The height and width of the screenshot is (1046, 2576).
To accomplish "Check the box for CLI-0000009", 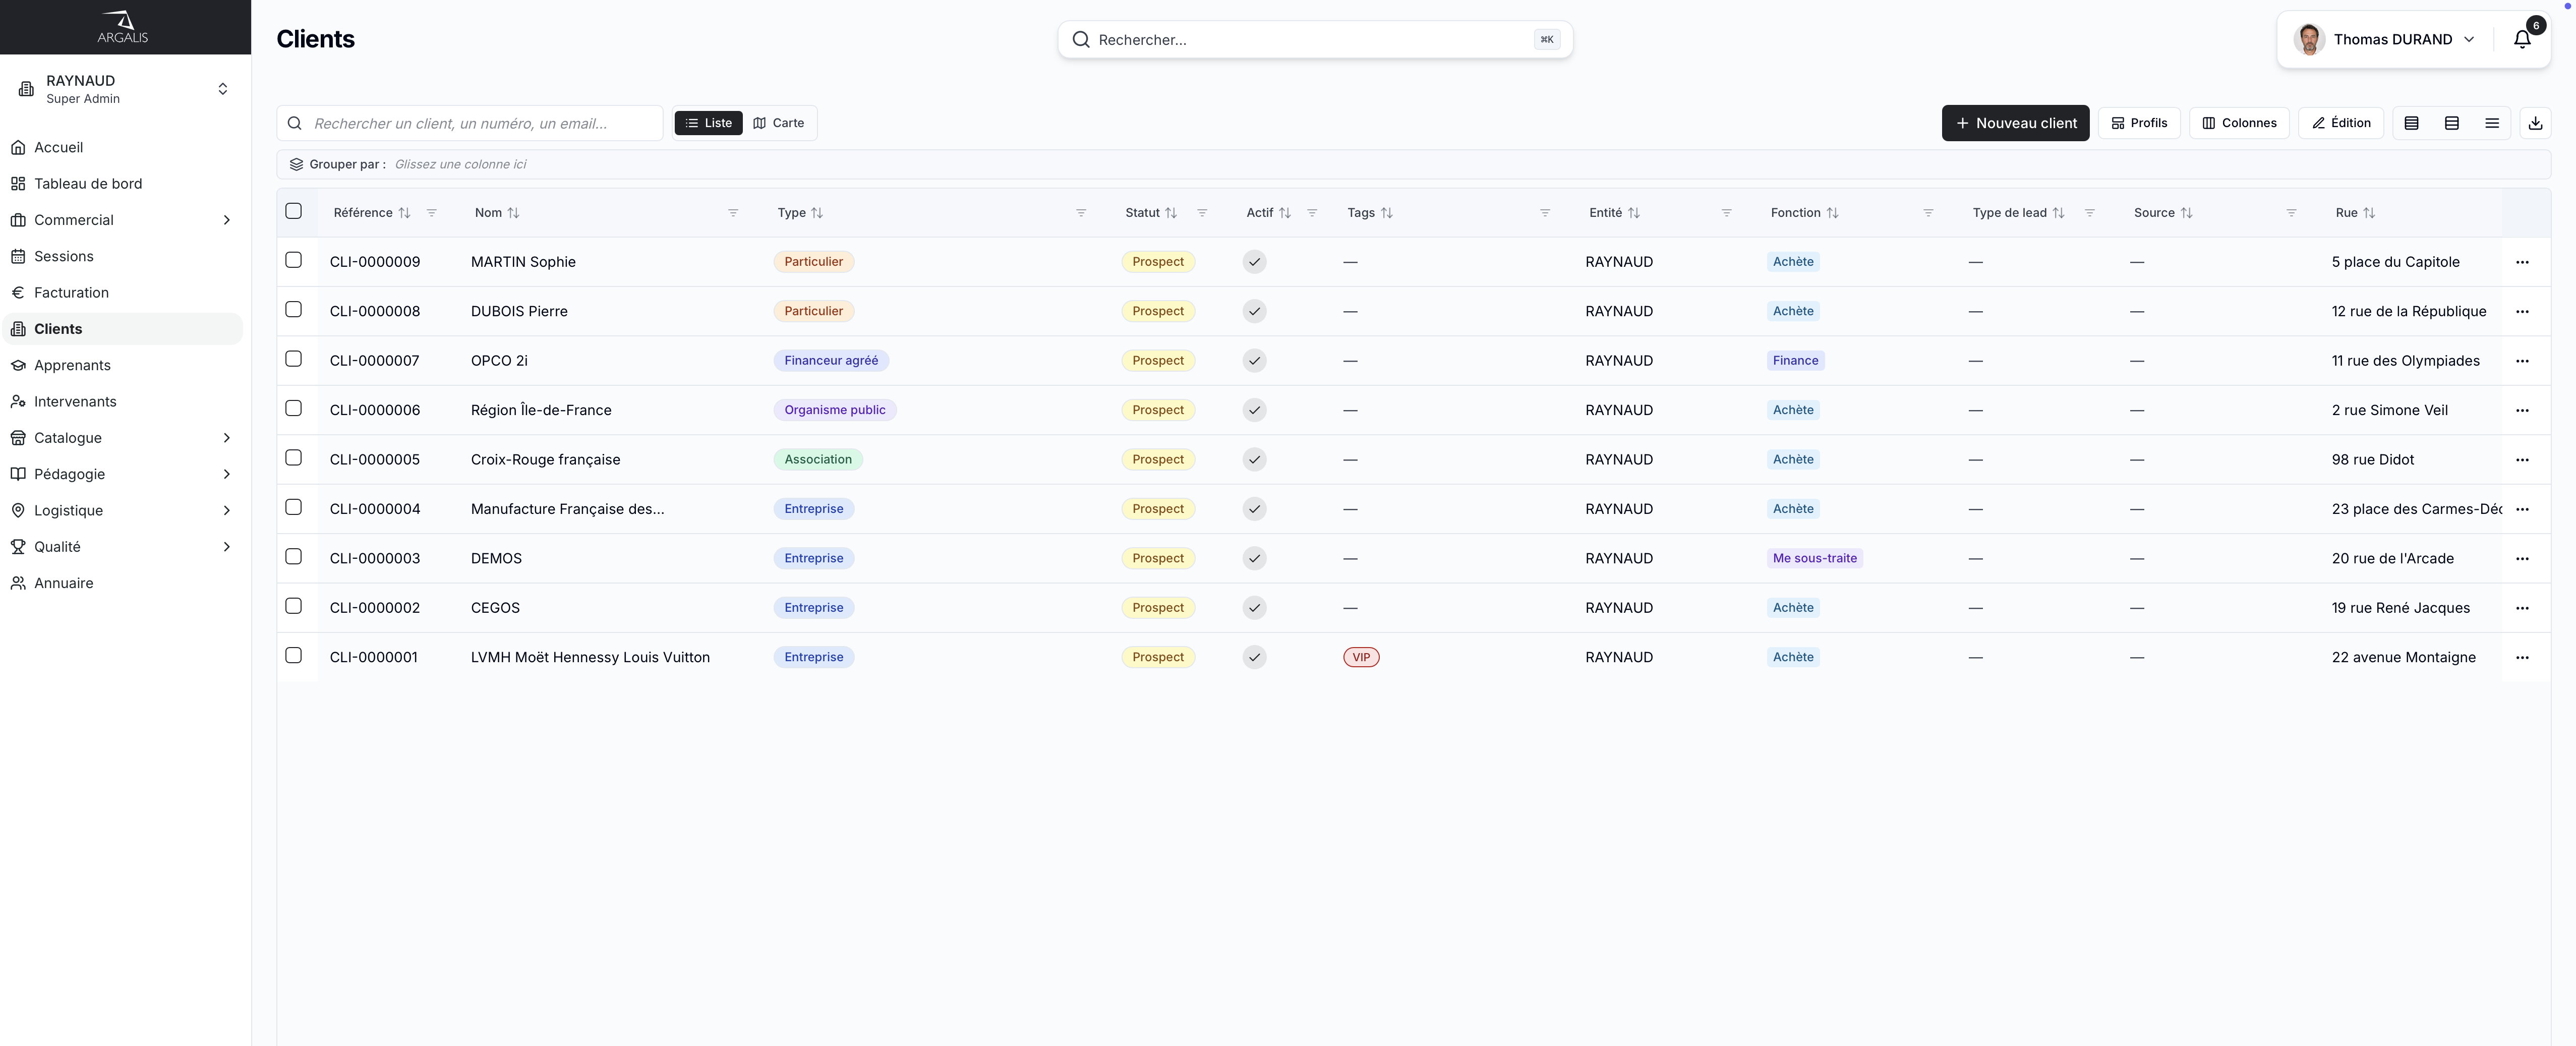I will click(293, 260).
